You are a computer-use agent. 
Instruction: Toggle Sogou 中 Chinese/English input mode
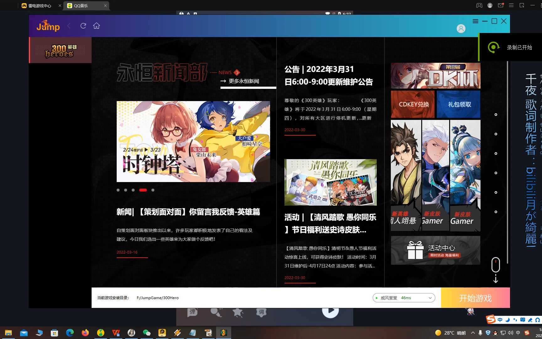500,320
